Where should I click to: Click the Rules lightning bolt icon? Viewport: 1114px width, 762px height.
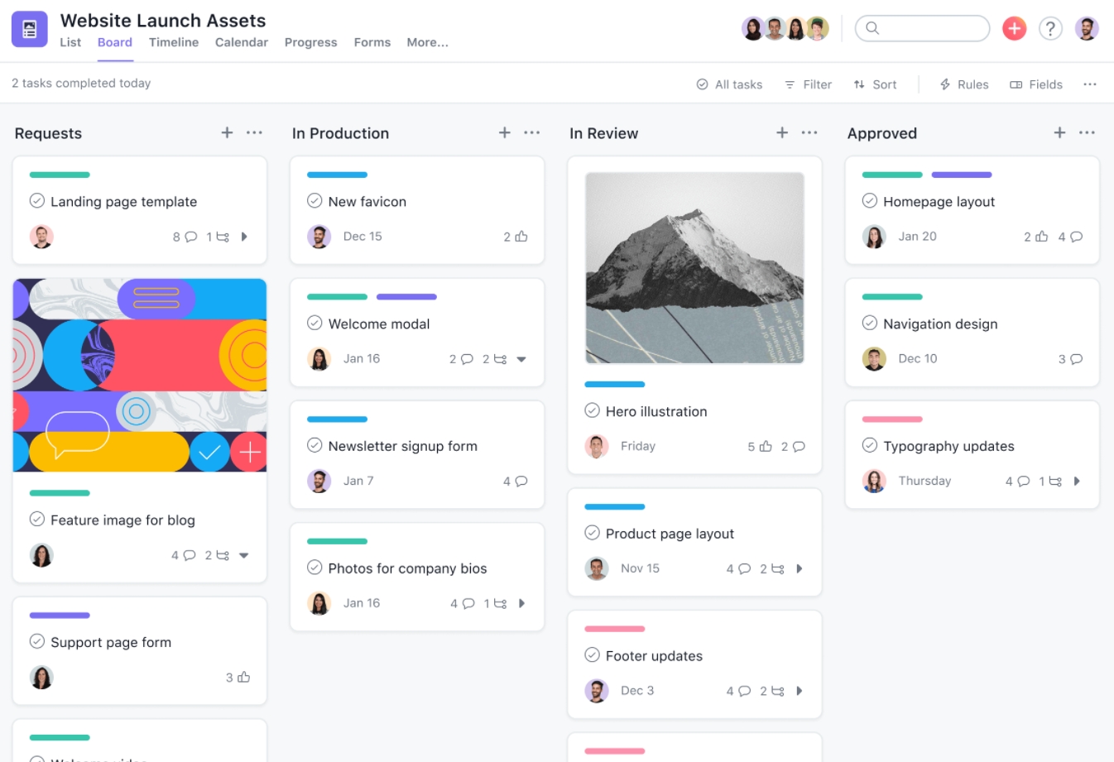[944, 84]
